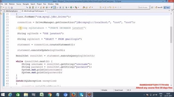The image size is (174, 97).
Task: Open the Refactor menu
Action: [12, 4]
